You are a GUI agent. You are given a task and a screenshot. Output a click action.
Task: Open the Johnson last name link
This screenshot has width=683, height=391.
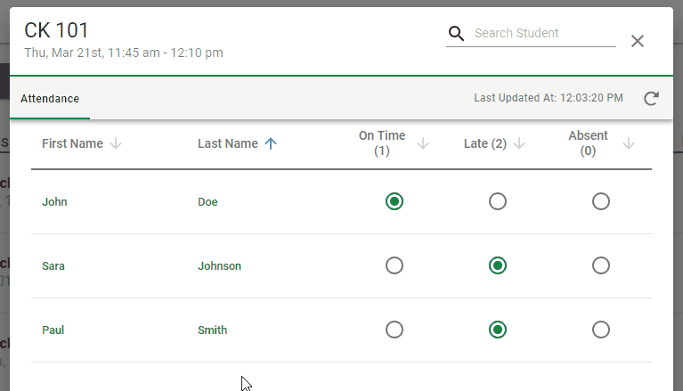click(x=219, y=266)
